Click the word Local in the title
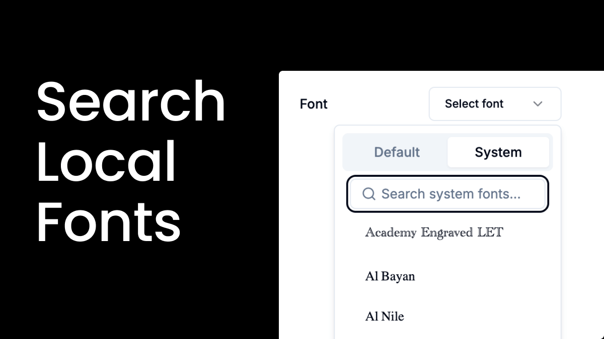Image resolution: width=604 pixels, height=339 pixels. pyautogui.click(x=106, y=162)
